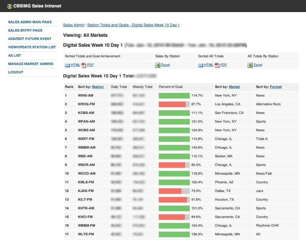This screenshot has width=306, height=240.
Task: Log out using the sidebar Logout link
Action: pos(16,72)
